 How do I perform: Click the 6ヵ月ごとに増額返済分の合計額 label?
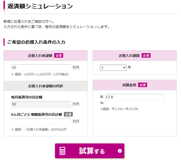tap(36, 114)
